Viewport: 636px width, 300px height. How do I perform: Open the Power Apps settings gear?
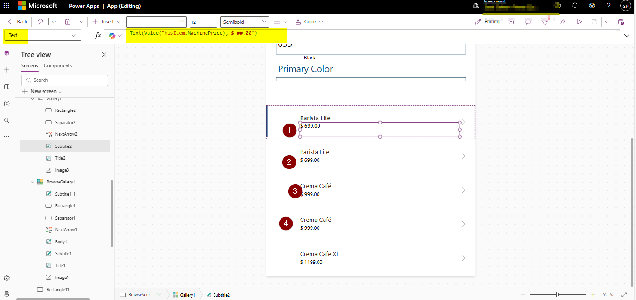pos(592,6)
